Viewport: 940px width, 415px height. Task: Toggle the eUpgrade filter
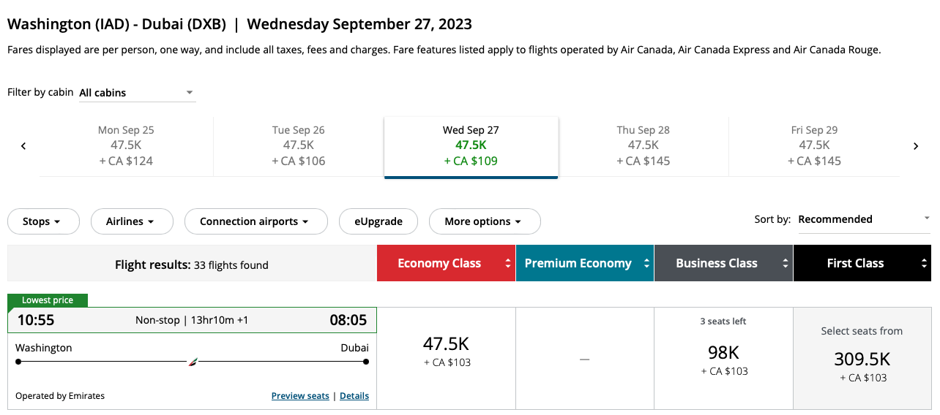(x=378, y=221)
